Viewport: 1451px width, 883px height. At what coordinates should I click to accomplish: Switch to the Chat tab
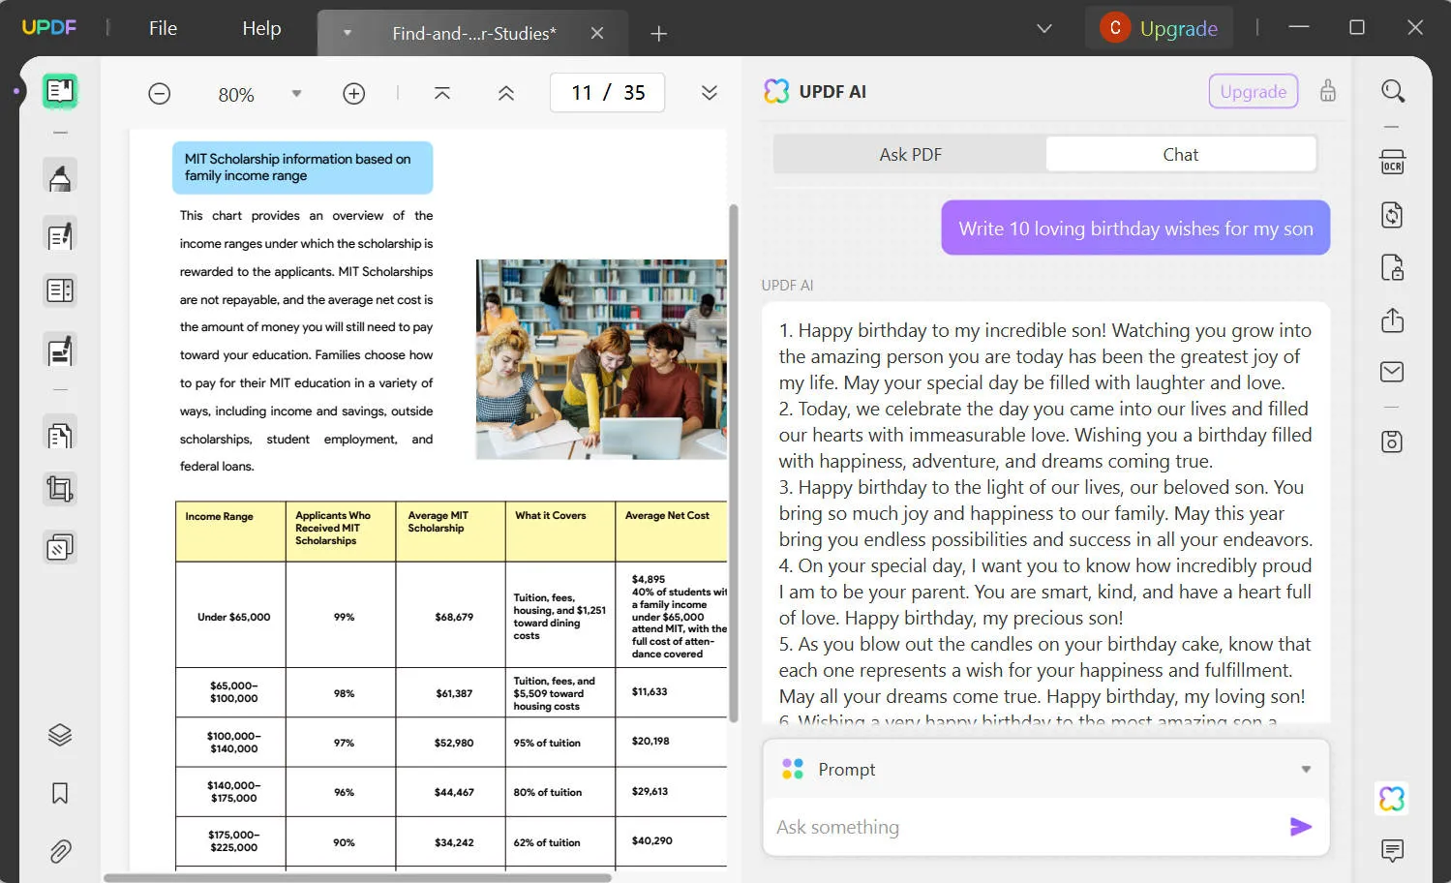1181,155
